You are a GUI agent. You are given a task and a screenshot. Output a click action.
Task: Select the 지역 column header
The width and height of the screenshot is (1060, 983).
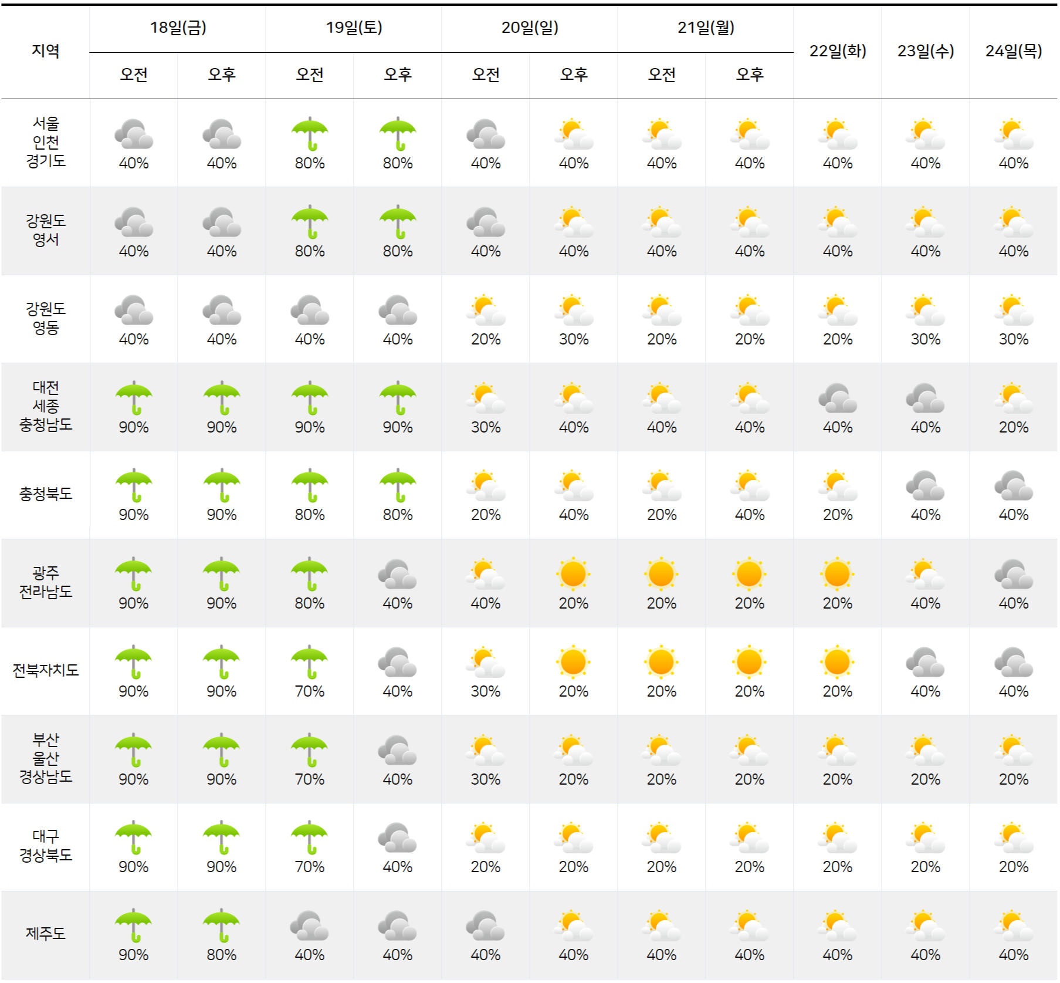click(x=46, y=51)
